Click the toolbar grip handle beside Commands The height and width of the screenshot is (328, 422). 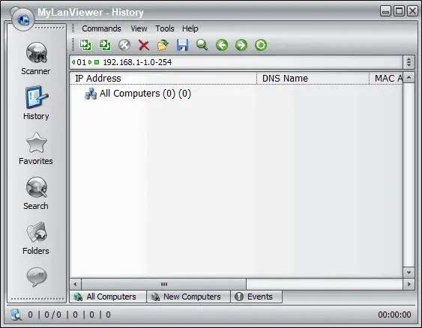tap(73, 28)
